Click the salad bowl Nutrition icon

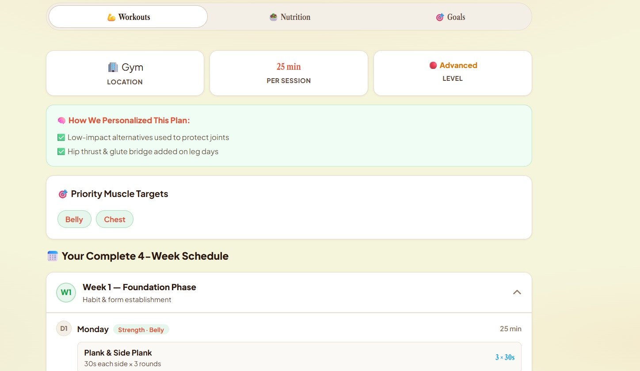[274, 17]
